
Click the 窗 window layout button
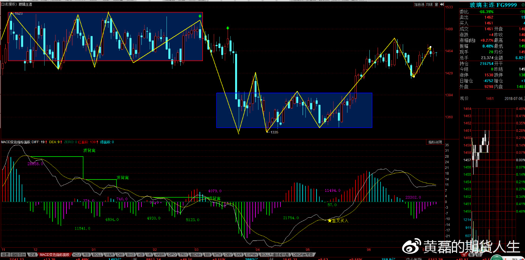point(436,4)
